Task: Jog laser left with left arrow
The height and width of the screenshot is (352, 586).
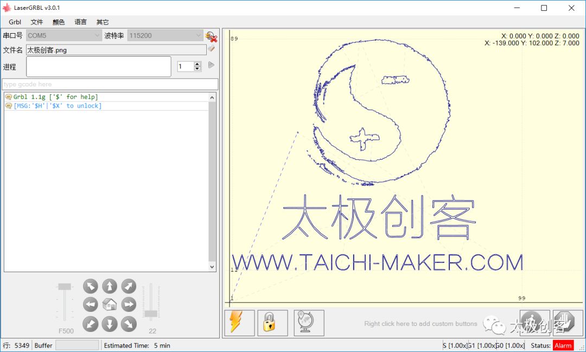Action: pos(91,305)
